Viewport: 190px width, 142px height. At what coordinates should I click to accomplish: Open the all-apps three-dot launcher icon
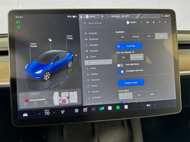[93, 109]
